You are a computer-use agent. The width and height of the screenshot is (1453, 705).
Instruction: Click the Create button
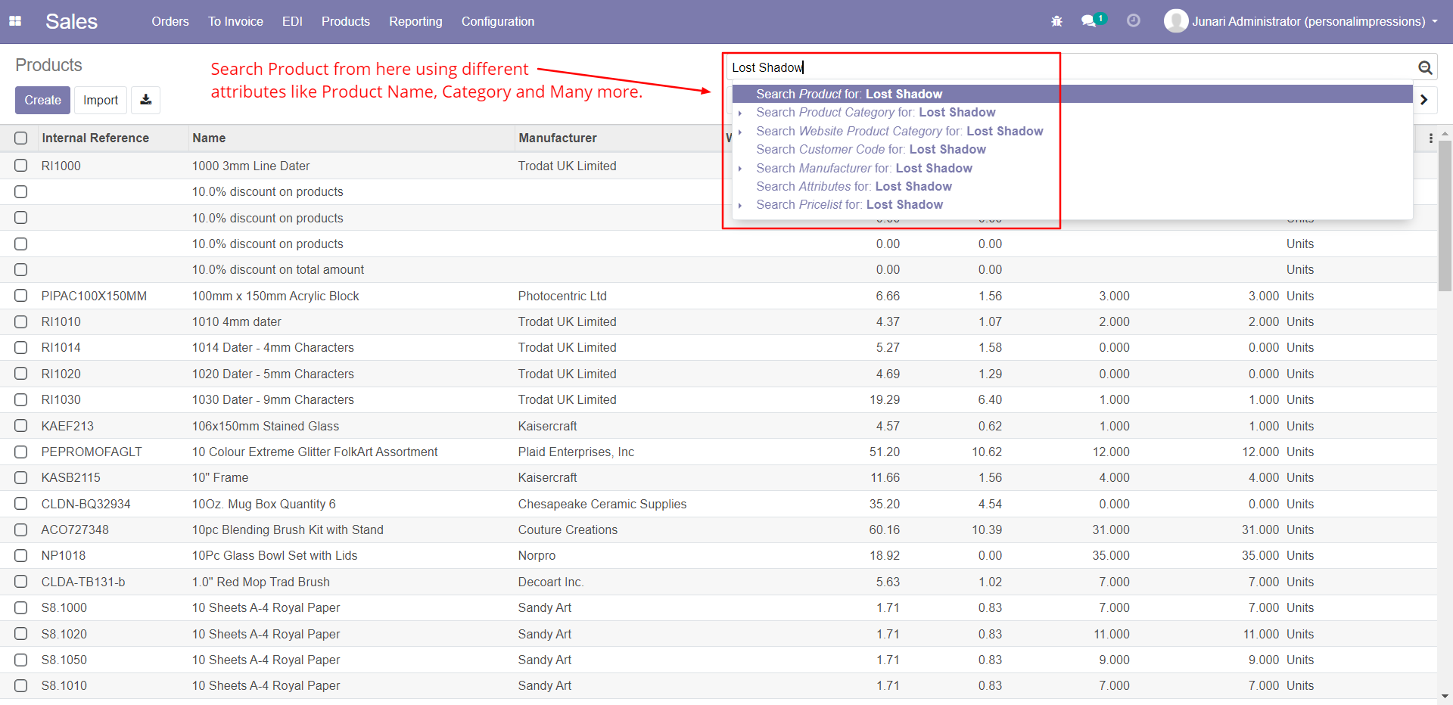coord(42,100)
